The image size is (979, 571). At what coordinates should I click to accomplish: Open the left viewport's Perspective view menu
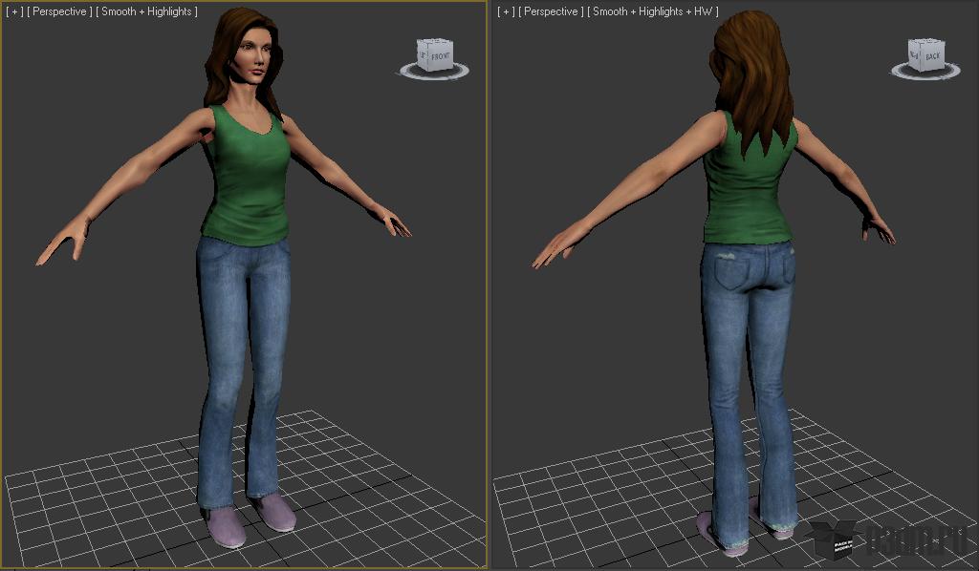(59, 11)
